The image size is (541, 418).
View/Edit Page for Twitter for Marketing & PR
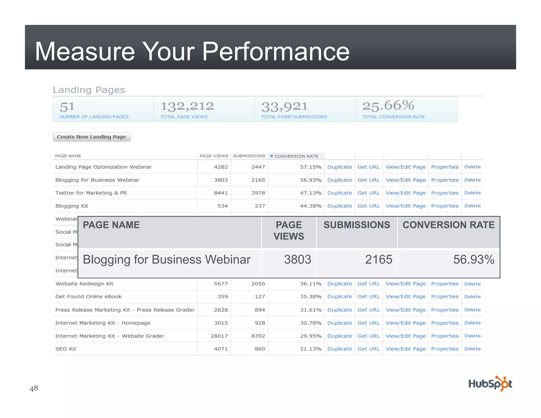tap(405, 193)
